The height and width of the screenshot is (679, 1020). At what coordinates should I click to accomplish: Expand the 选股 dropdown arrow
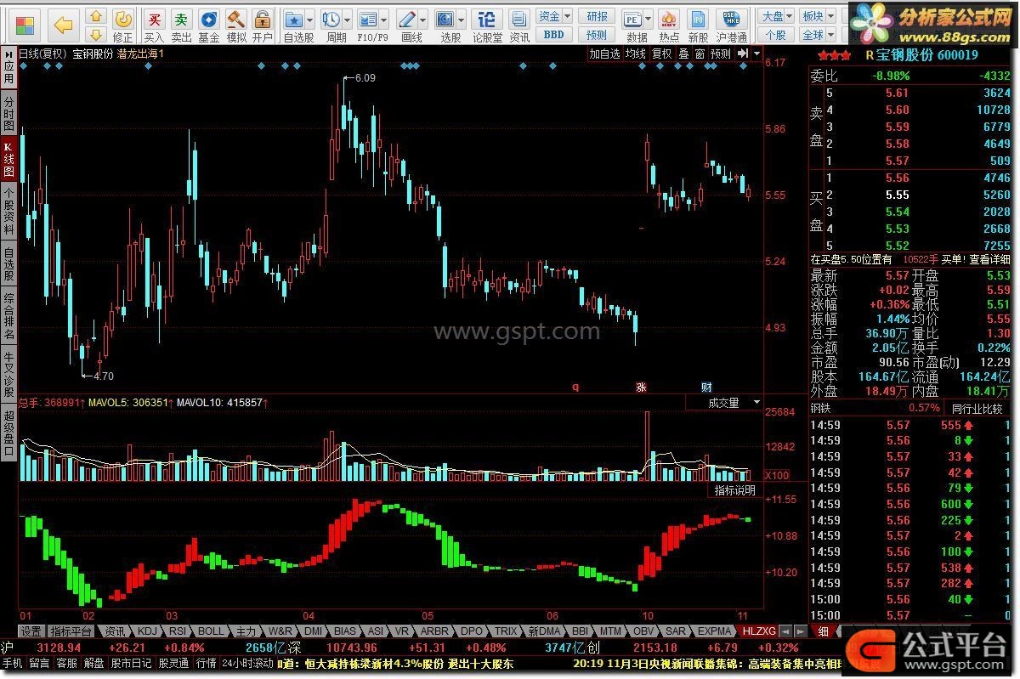tap(462, 19)
